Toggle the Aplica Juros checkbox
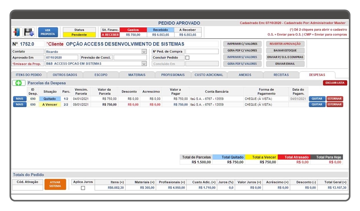Viewport: 360px width, 211px height. pyautogui.click(x=83, y=188)
